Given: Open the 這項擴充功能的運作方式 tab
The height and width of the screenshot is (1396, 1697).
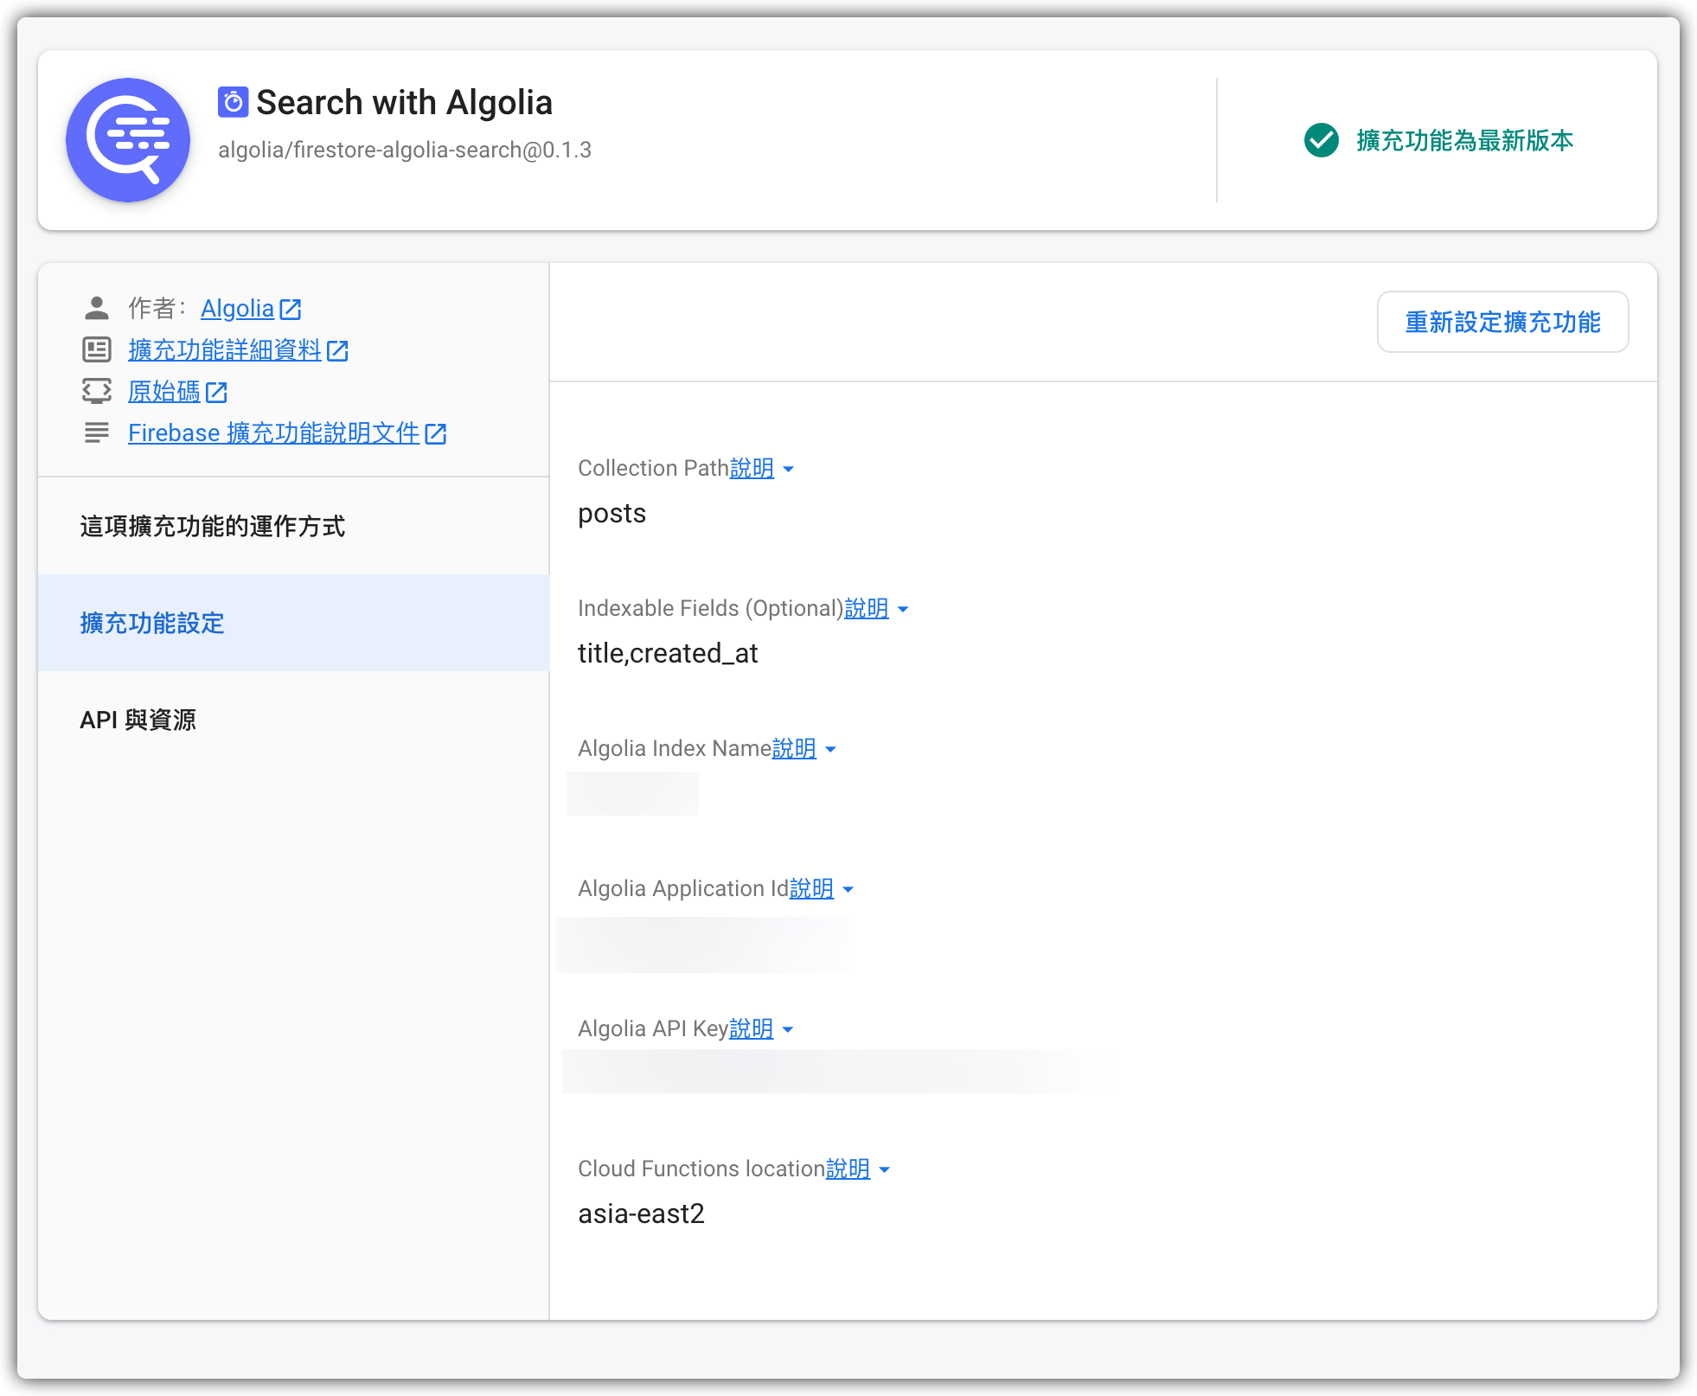Looking at the screenshot, I should (x=212, y=526).
